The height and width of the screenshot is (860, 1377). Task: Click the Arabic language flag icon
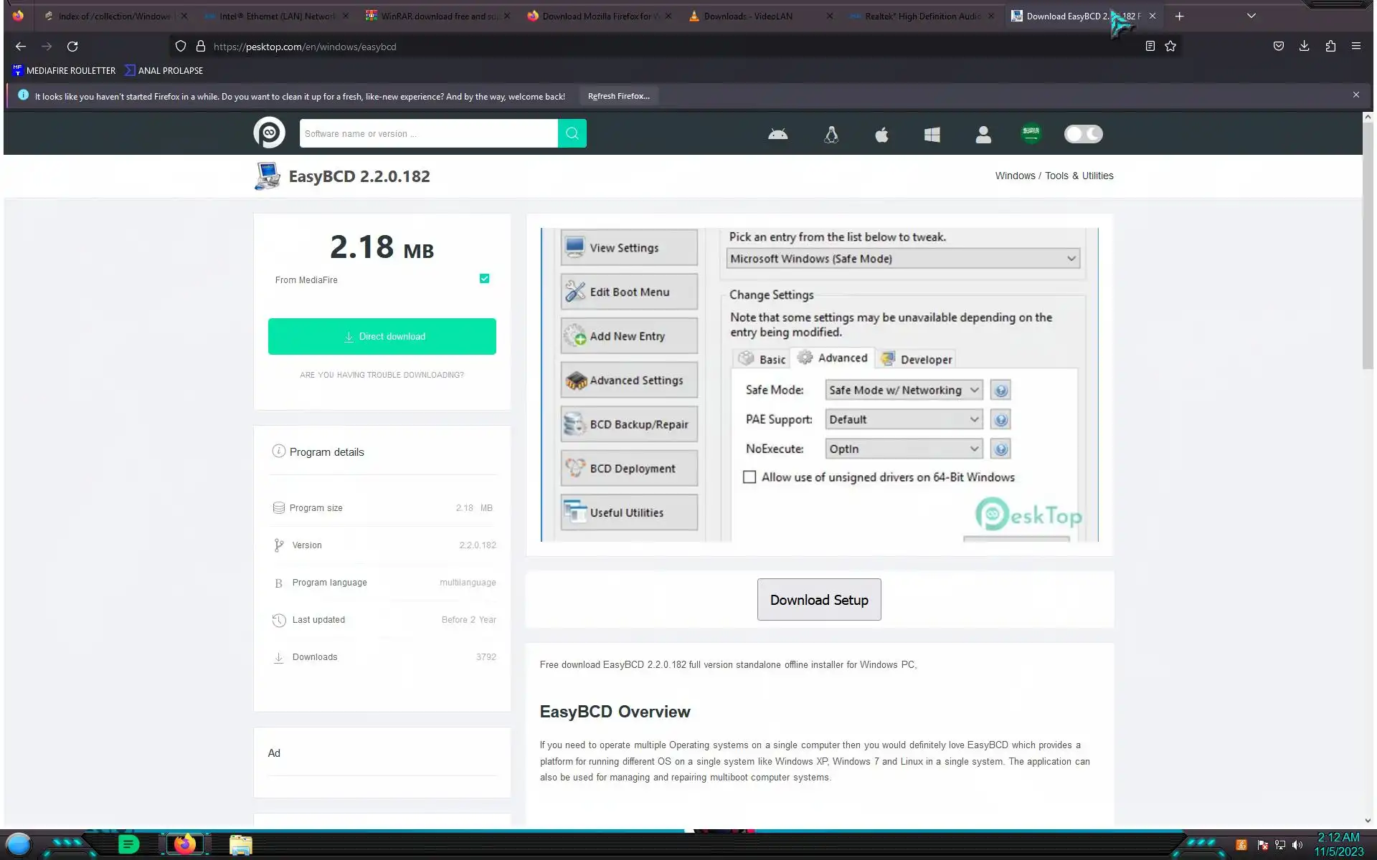pyautogui.click(x=1031, y=133)
